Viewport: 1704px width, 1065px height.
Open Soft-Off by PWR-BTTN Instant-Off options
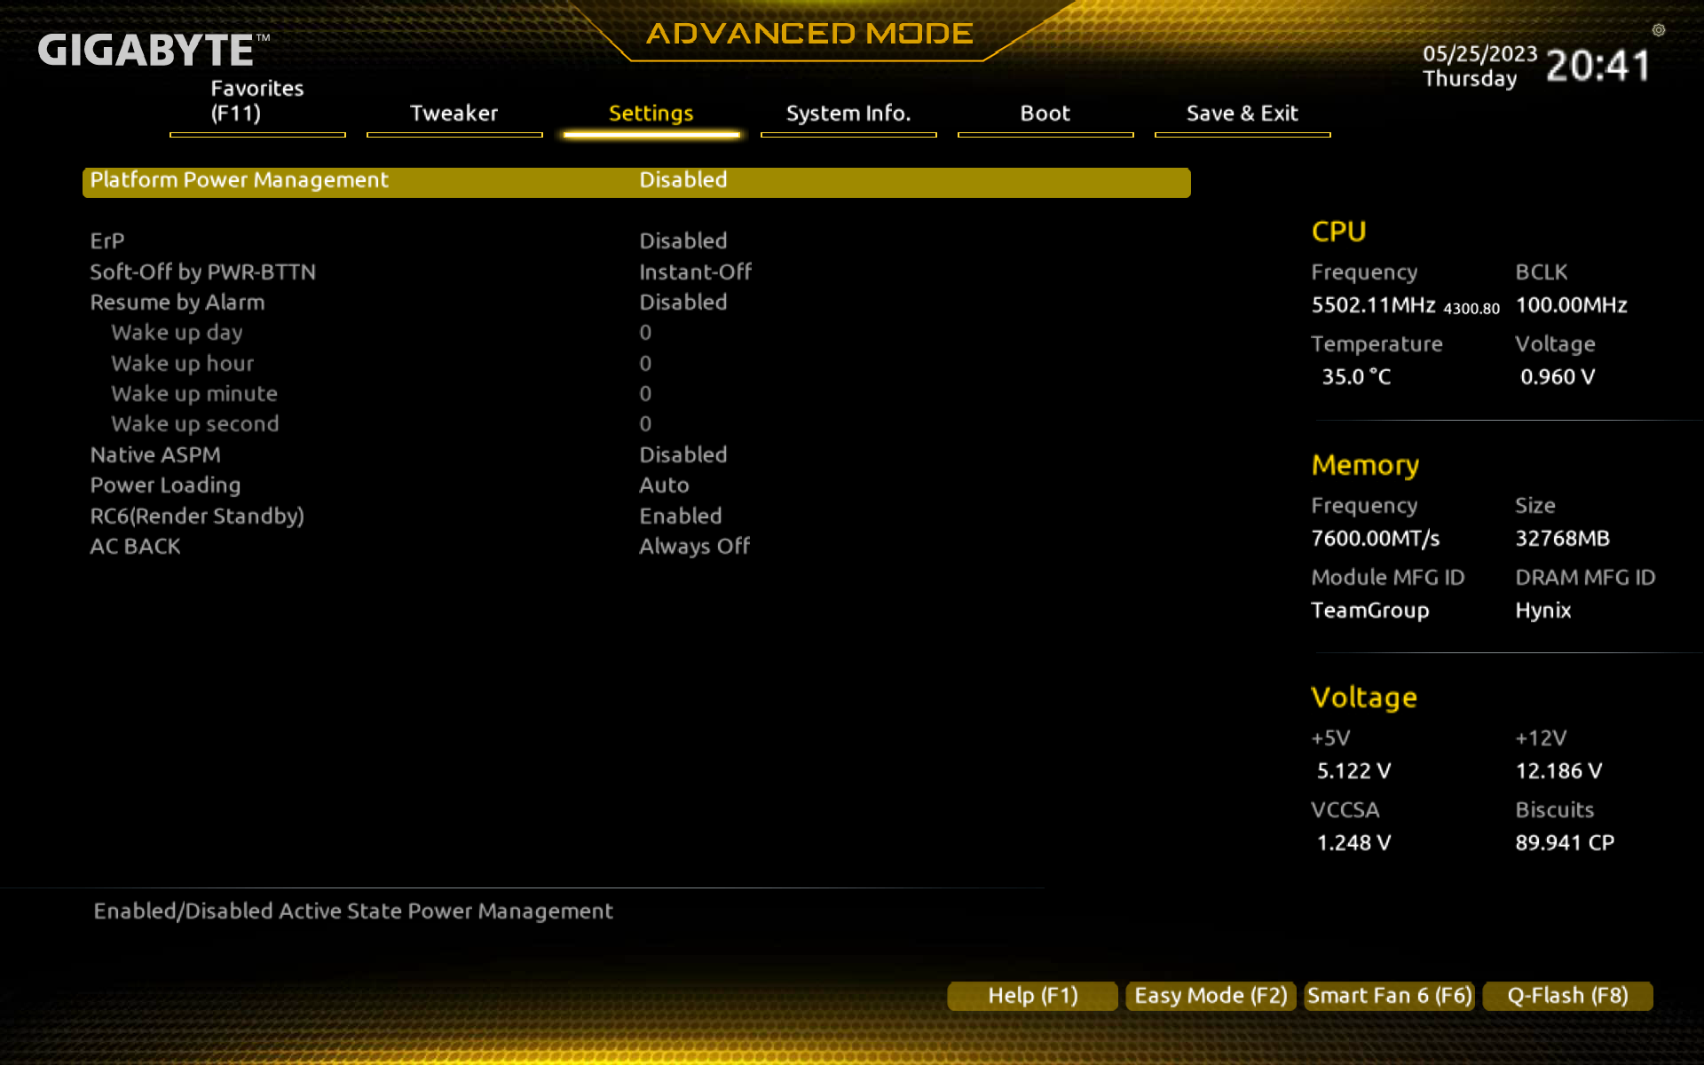pos(695,272)
